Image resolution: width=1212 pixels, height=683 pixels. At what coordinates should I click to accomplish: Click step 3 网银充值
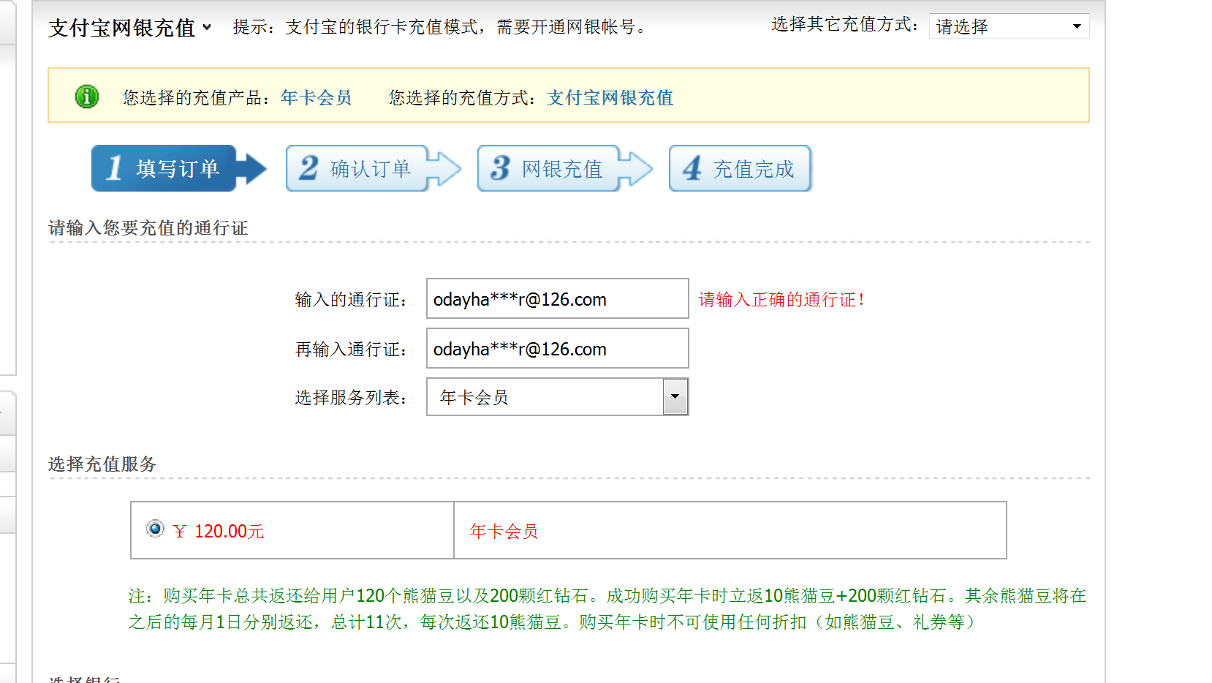click(564, 168)
